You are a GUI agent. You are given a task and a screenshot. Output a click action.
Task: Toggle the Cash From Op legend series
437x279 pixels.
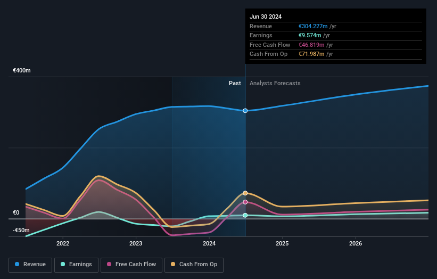point(194,265)
